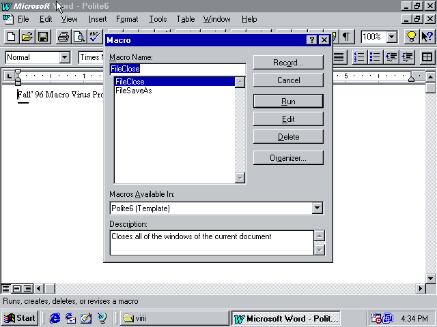Click the Description text box
The height and width of the screenshot is (327, 437).
tap(212, 243)
